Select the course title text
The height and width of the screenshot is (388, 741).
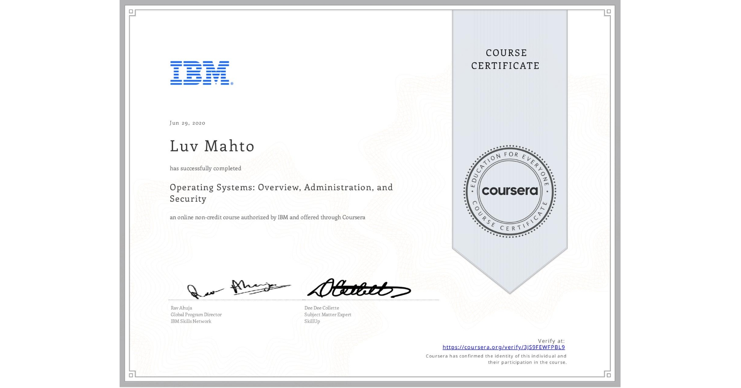click(281, 193)
